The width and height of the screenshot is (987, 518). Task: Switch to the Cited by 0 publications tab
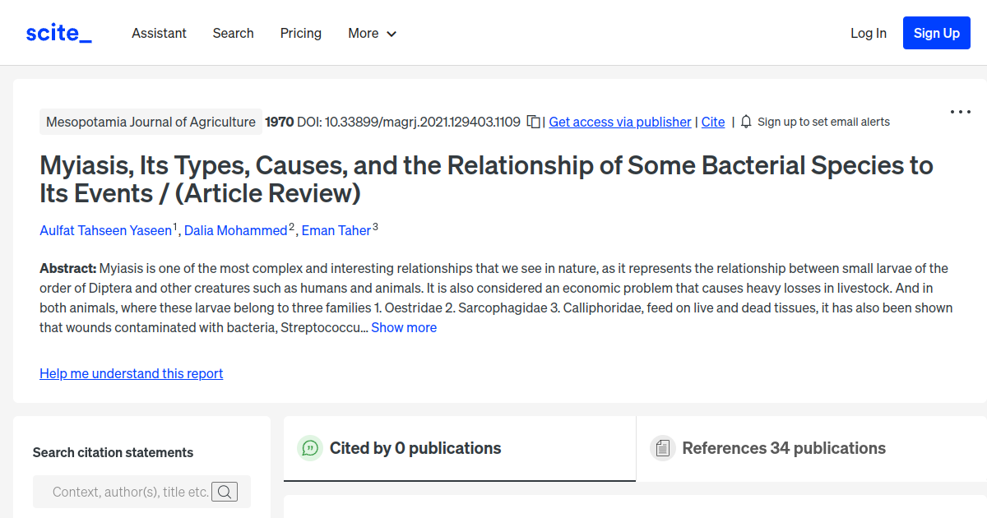415,448
